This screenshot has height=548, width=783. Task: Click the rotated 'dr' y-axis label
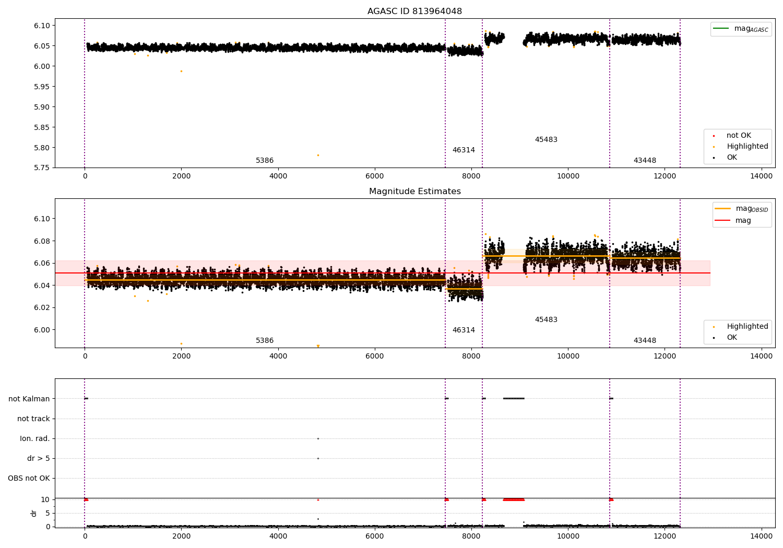(33, 514)
